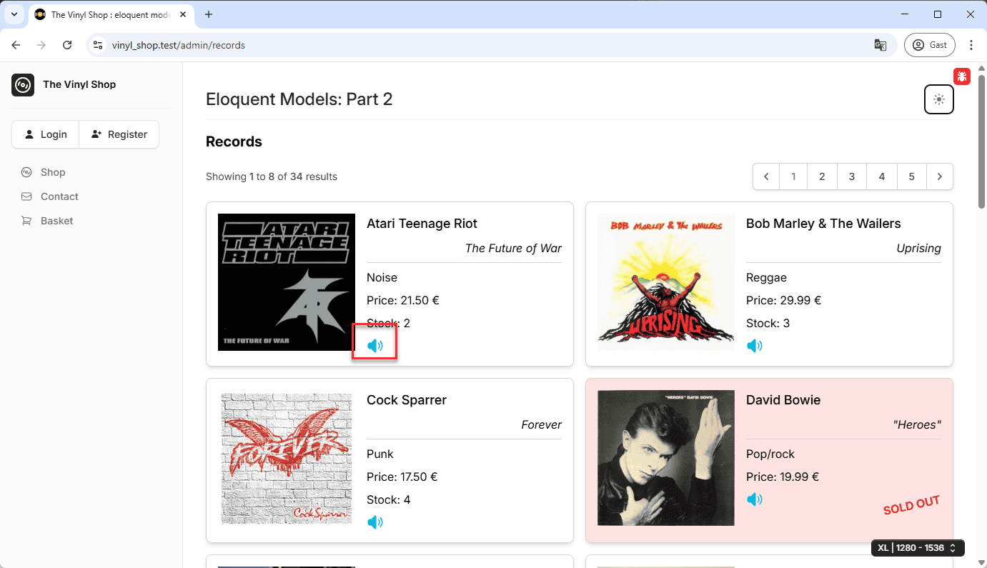This screenshot has width=987, height=568.
Task: Click the Pop/rock genre label
Action: click(770, 454)
